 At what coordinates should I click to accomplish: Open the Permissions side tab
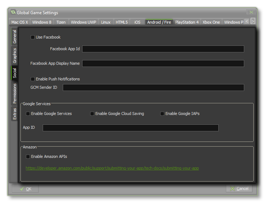tap(15, 93)
